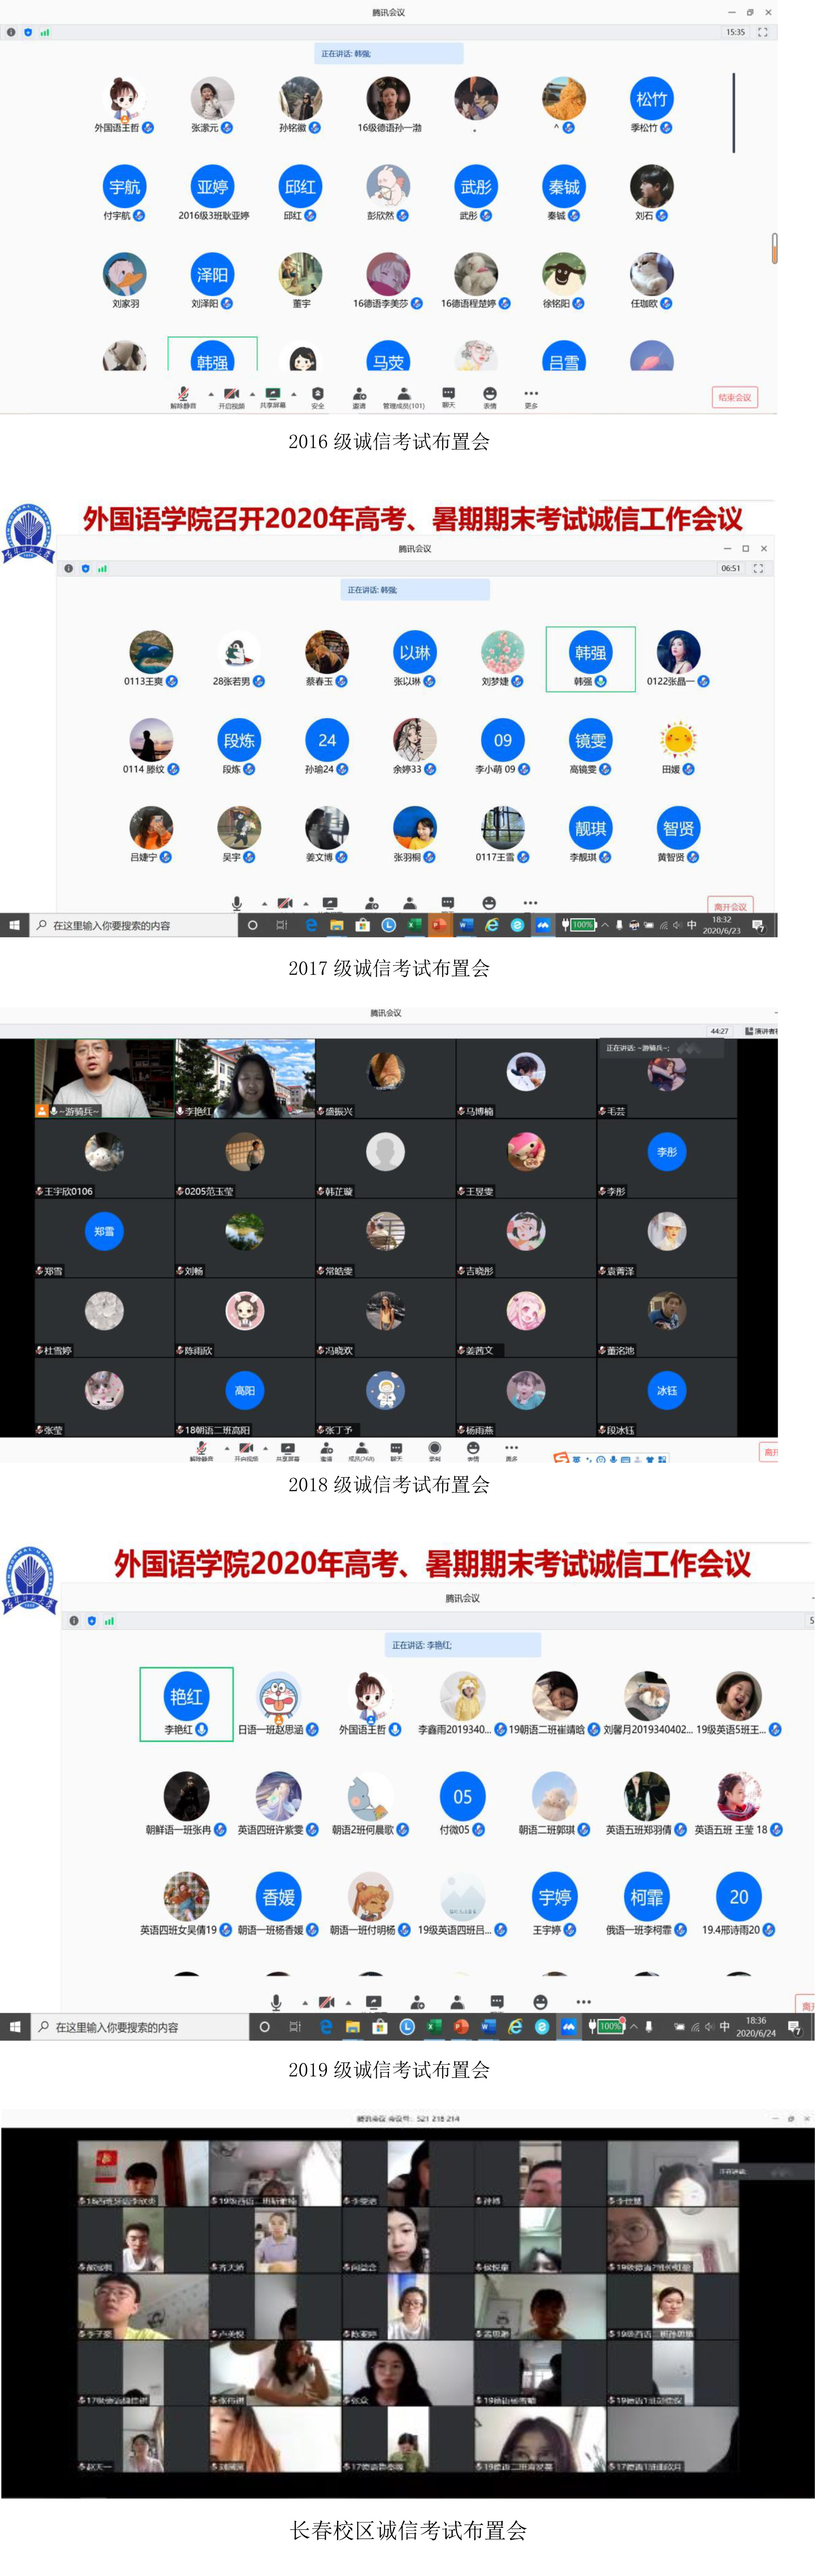Screen dimensions: 815x2576
Task: Expand arrow beside 共享屏幕 in topmost window
Action: pyautogui.click(x=294, y=394)
